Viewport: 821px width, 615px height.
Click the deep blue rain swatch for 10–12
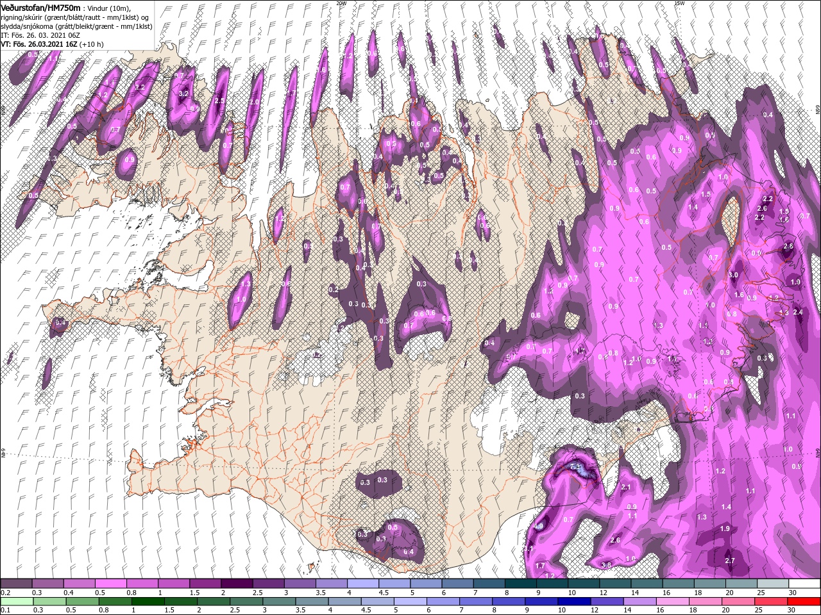tap(574, 602)
